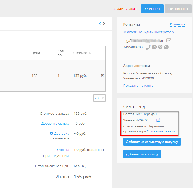Click the SMS message icon

pos(154,47)
